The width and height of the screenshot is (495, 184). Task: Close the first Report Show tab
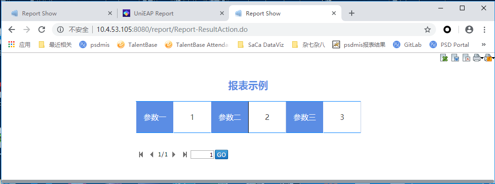110,13
